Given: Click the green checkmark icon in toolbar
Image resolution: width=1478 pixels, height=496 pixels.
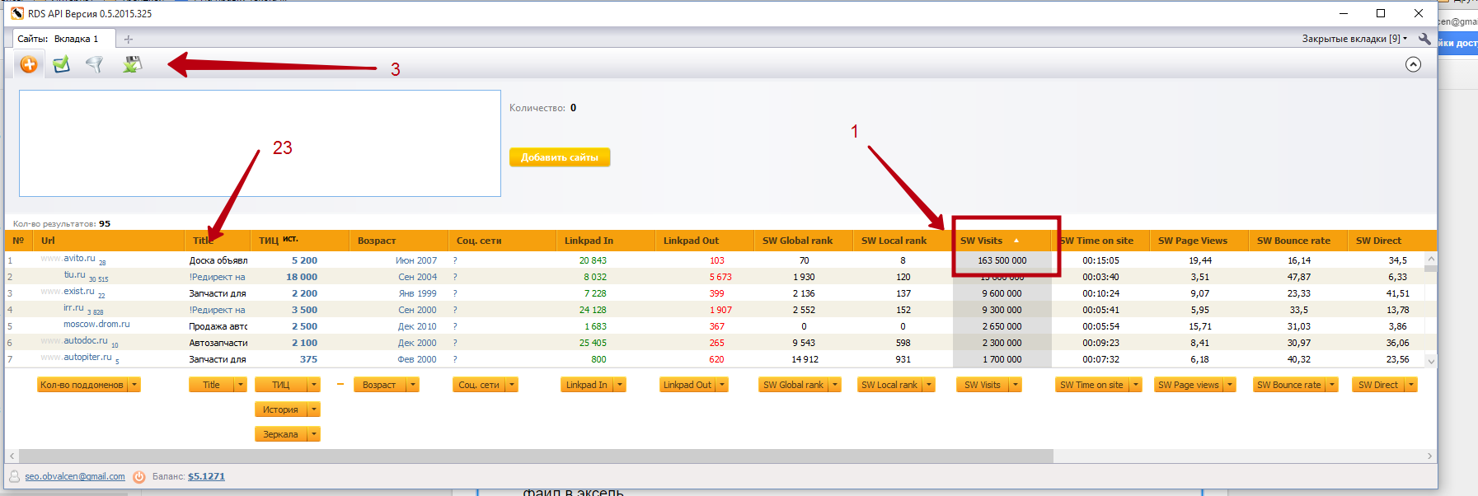Looking at the screenshot, I should (x=61, y=64).
